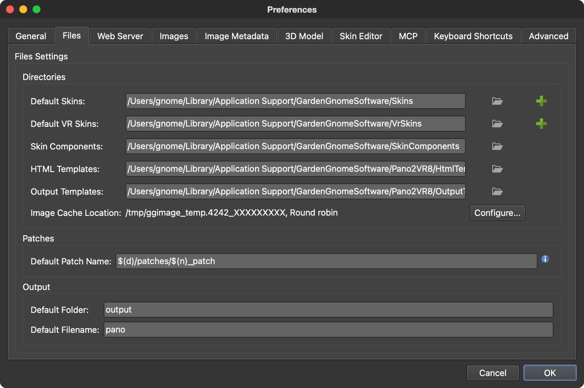This screenshot has width=584, height=388.
Task: Confirm preferences with OK
Action: [x=550, y=373]
